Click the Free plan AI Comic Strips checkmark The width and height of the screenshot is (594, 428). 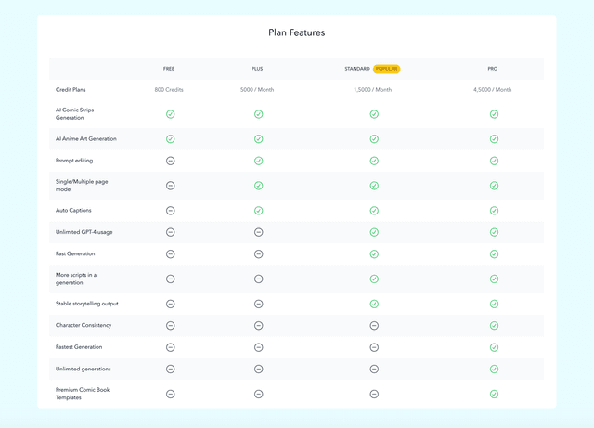tap(170, 114)
